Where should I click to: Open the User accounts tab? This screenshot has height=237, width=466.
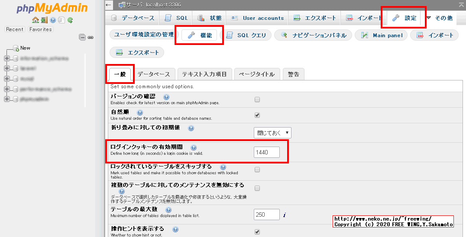(257, 18)
